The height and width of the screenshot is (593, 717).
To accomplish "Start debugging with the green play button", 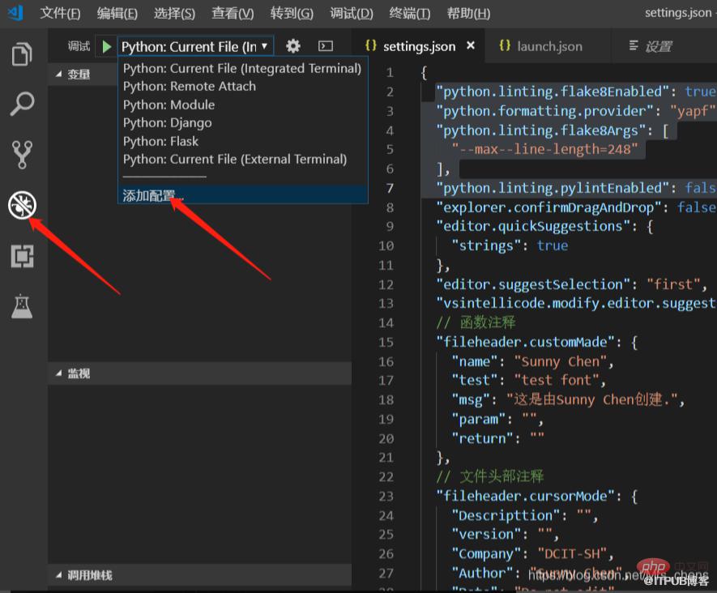I will (x=107, y=46).
